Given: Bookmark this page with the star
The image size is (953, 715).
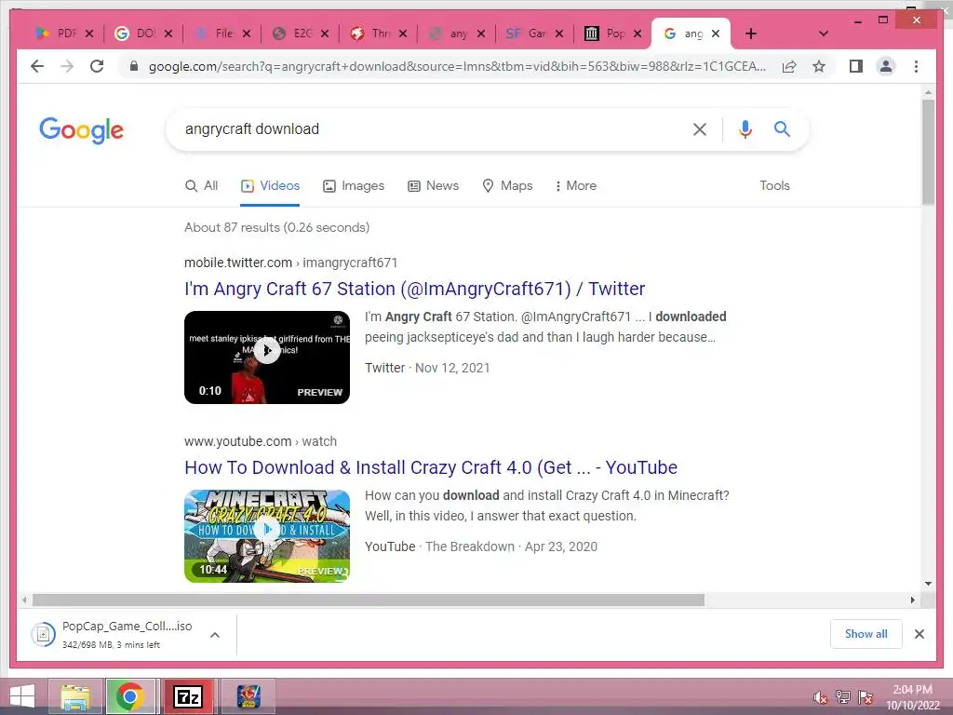Looking at the screenshot, I should click(x=819, y=66).
